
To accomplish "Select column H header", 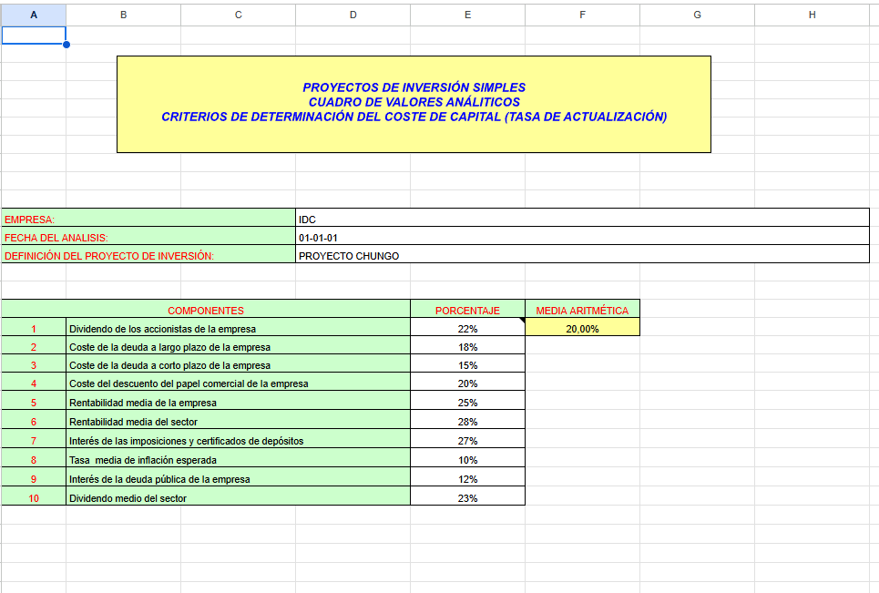I will click(x=812, y=15).
